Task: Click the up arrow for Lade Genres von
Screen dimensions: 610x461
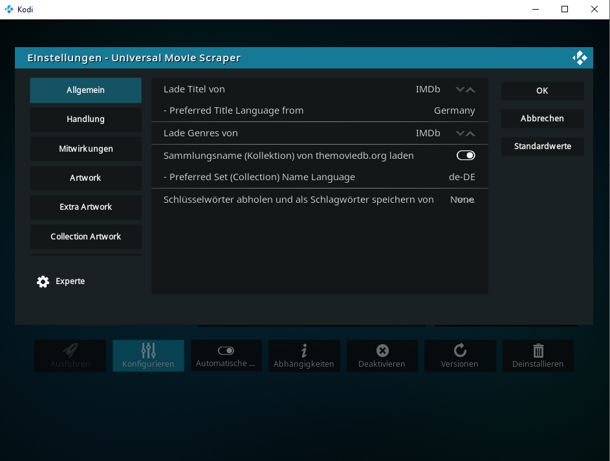Action: click(x=470, y=134)
